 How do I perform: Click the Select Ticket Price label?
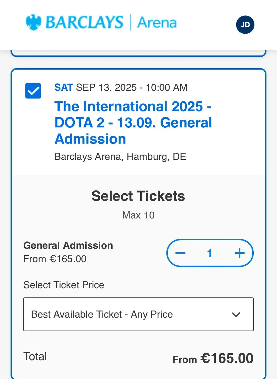point(64,285)
